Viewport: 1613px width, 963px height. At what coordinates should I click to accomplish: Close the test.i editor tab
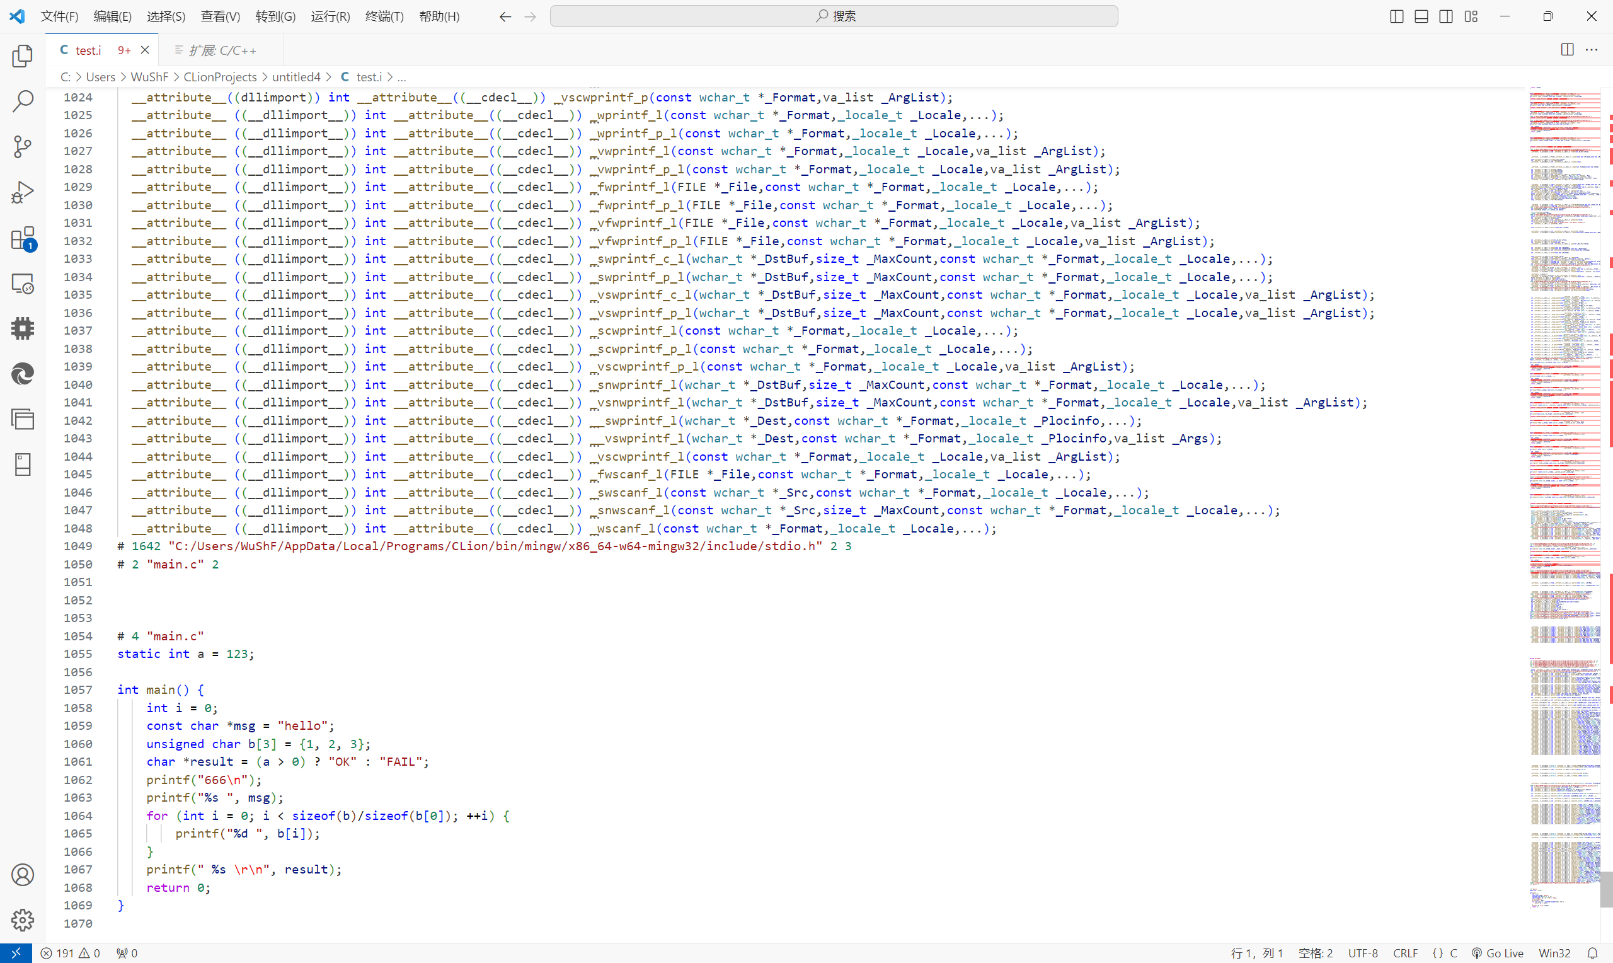click(146, 50)
